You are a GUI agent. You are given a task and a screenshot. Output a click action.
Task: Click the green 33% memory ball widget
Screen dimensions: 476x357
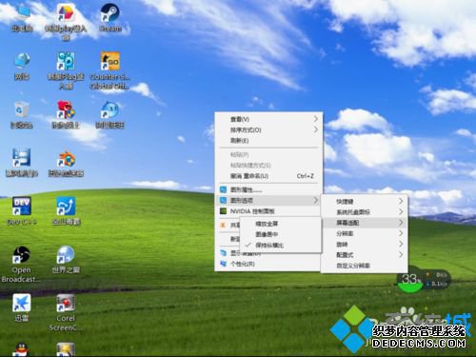(410, 281)
